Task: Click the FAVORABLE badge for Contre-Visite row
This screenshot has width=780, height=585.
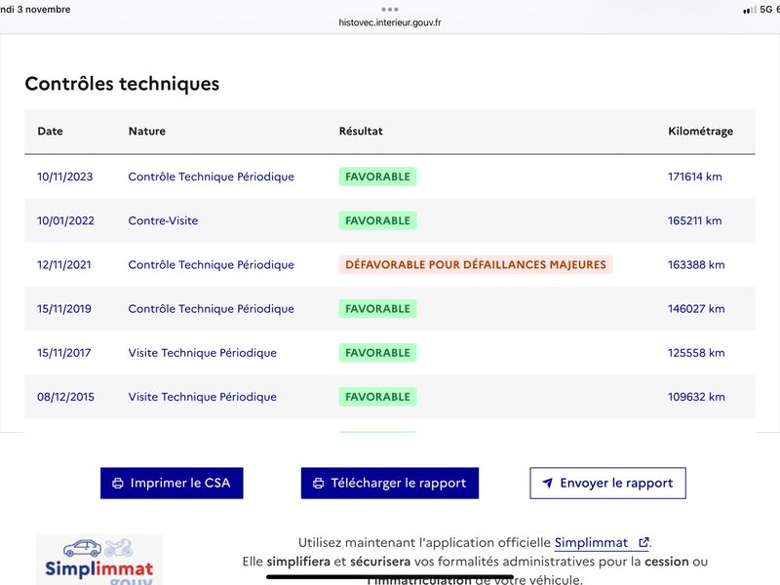Action: [377, 220]
